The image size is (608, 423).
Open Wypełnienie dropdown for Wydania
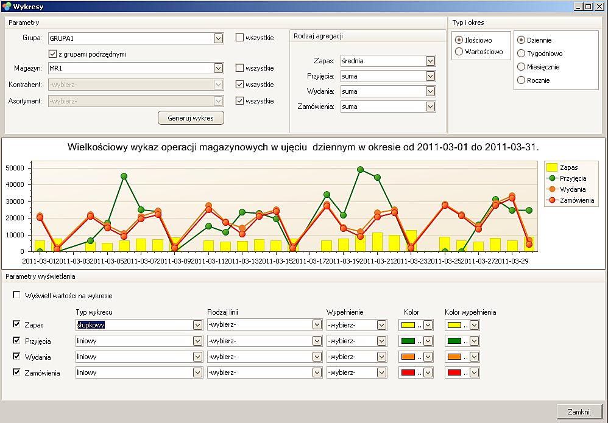point(381,357)
